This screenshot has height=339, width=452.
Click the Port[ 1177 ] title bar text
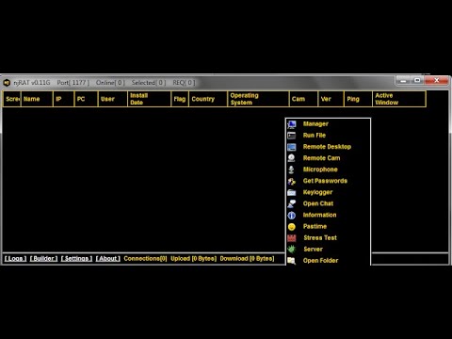[x=73, y=83]
